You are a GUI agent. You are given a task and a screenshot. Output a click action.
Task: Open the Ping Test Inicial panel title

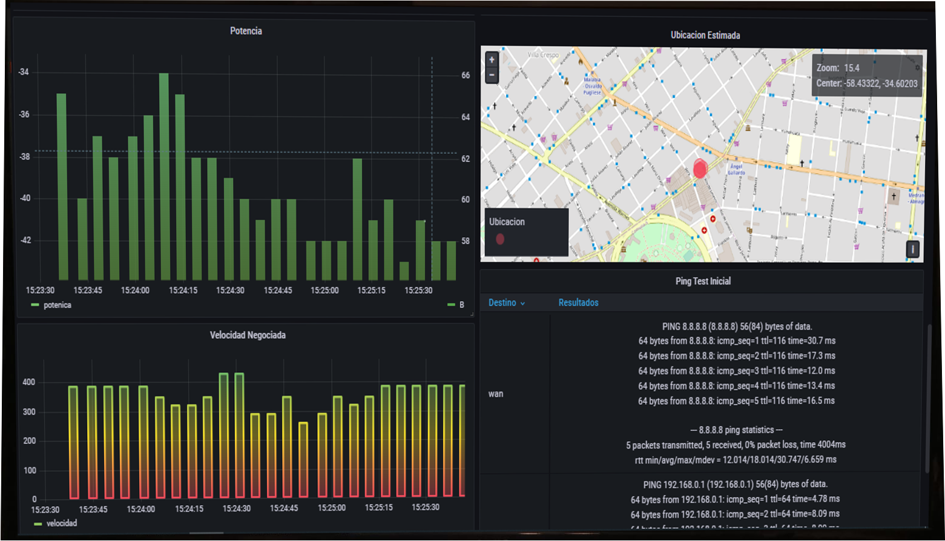(702, 281)
